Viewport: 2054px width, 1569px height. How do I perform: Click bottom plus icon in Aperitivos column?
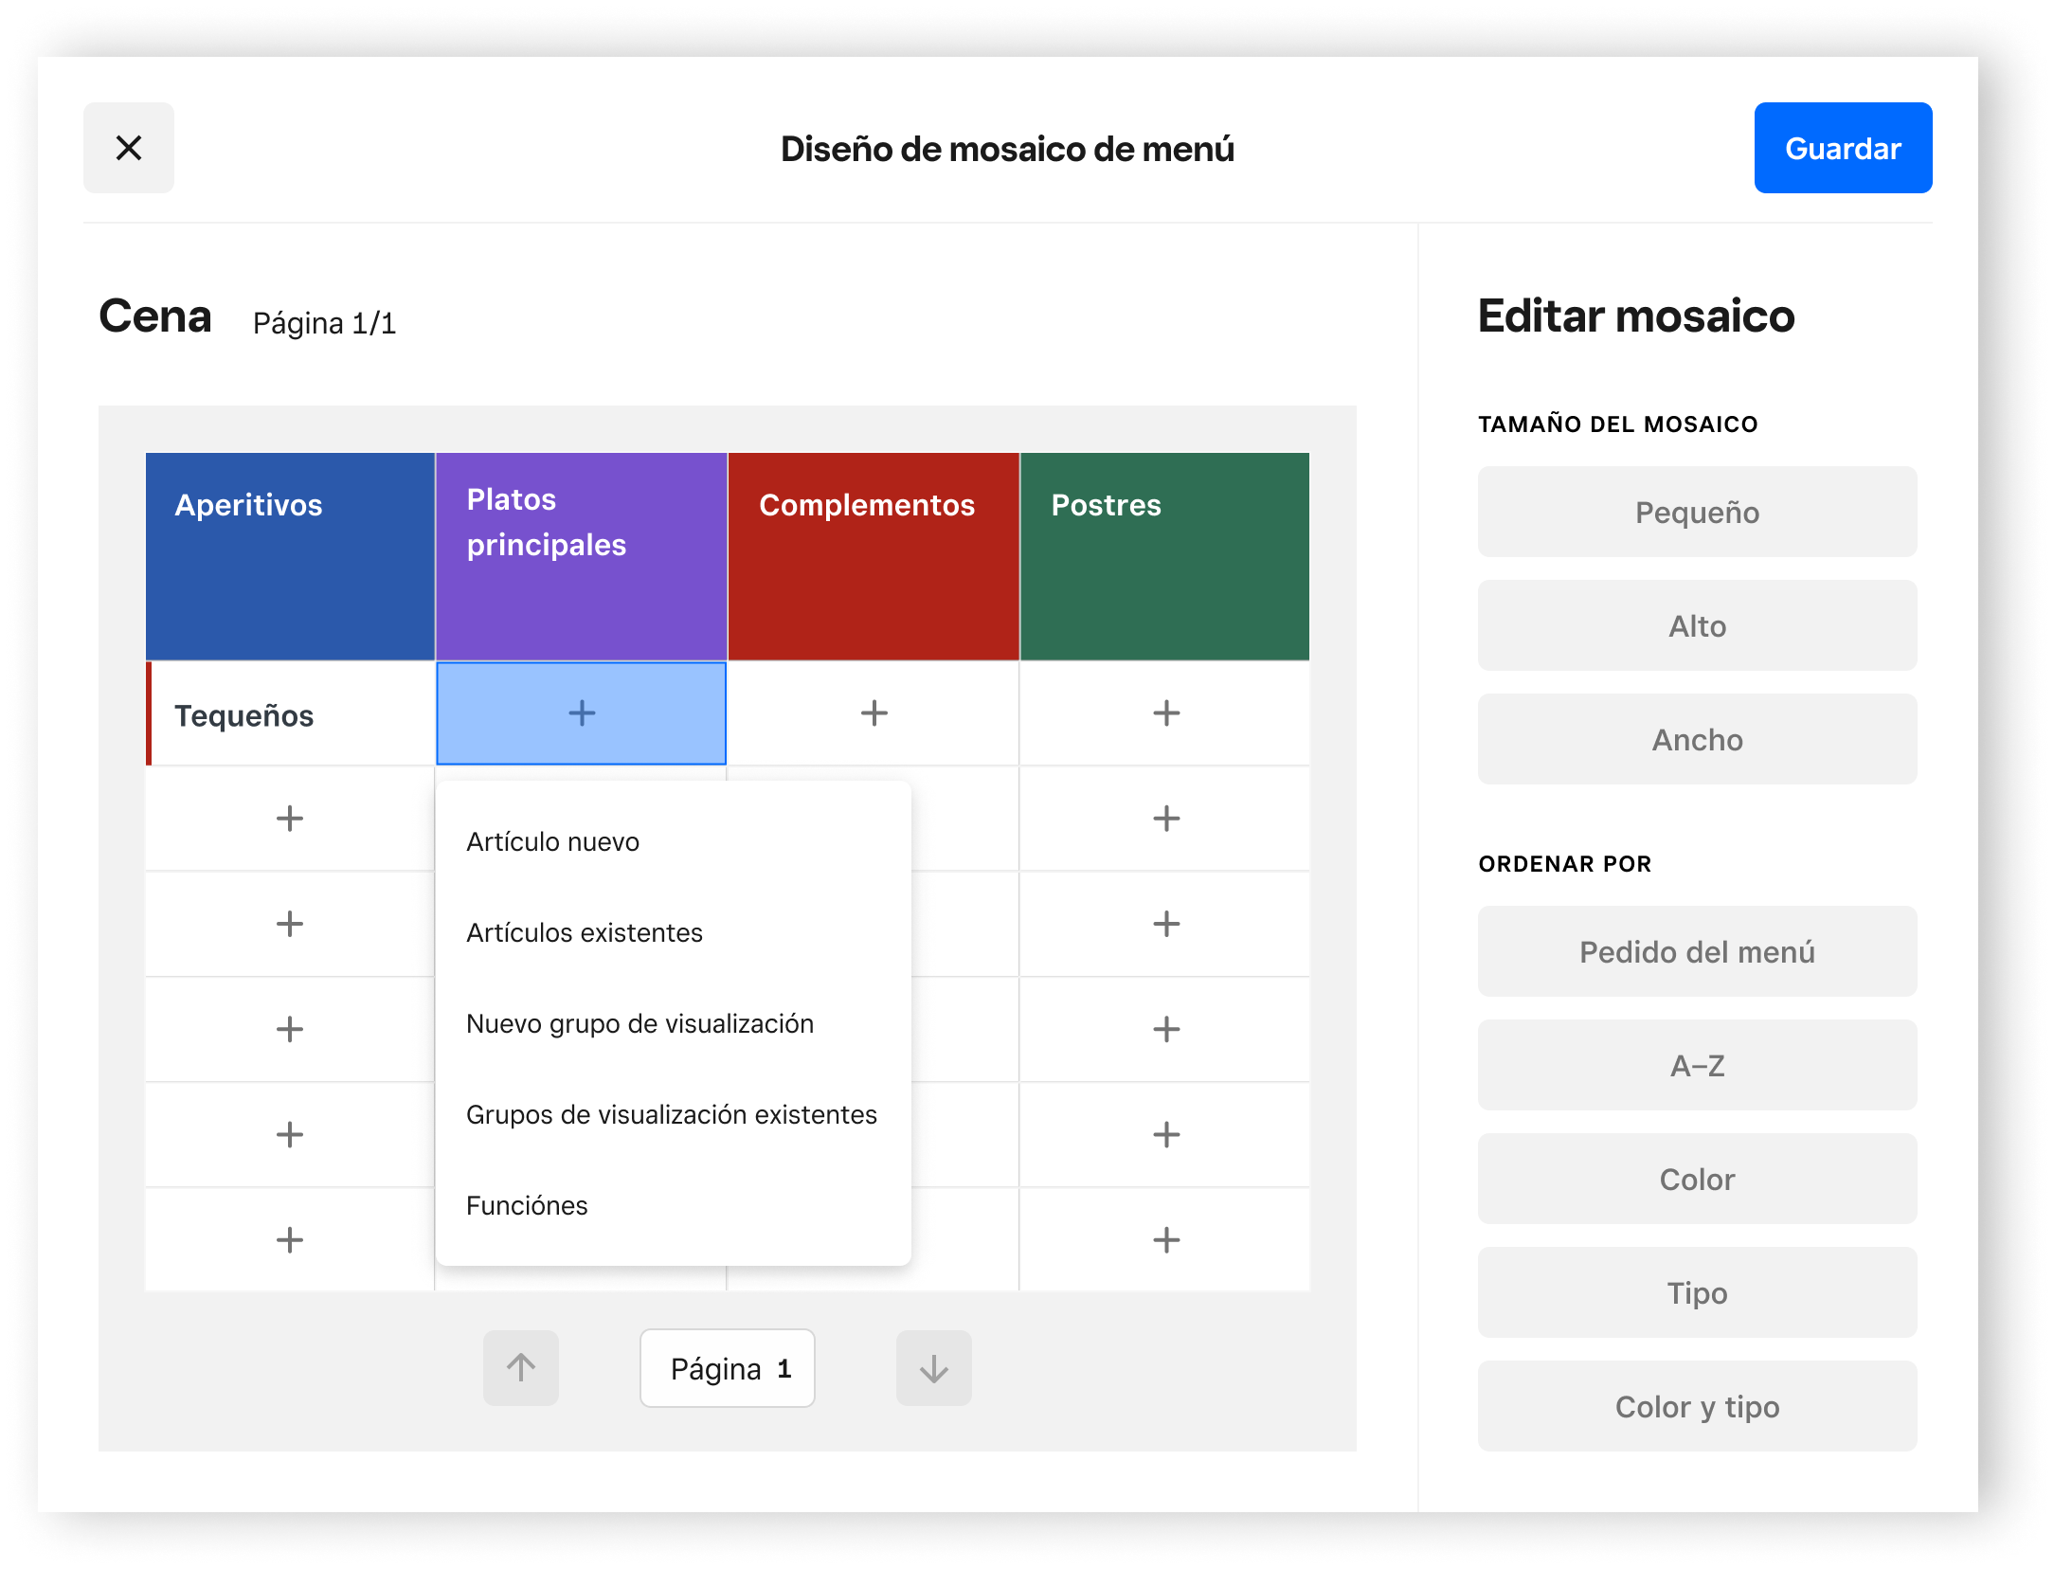(x=290, y=1239)
